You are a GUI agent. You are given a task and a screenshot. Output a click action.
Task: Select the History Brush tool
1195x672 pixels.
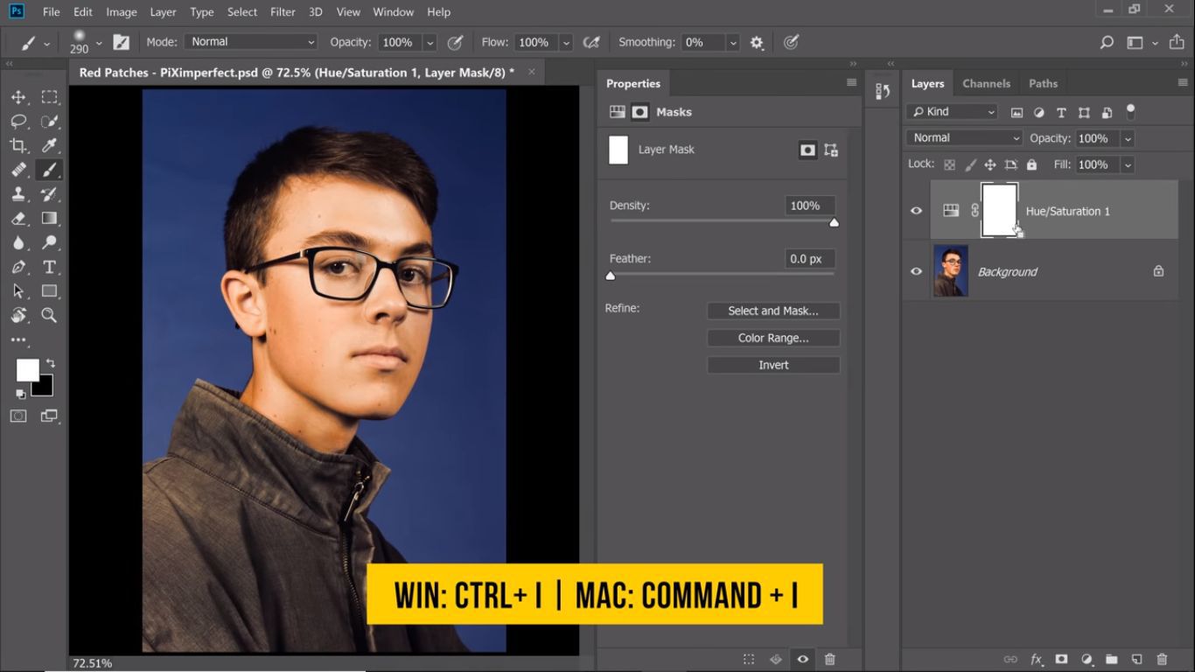point(50,194)
